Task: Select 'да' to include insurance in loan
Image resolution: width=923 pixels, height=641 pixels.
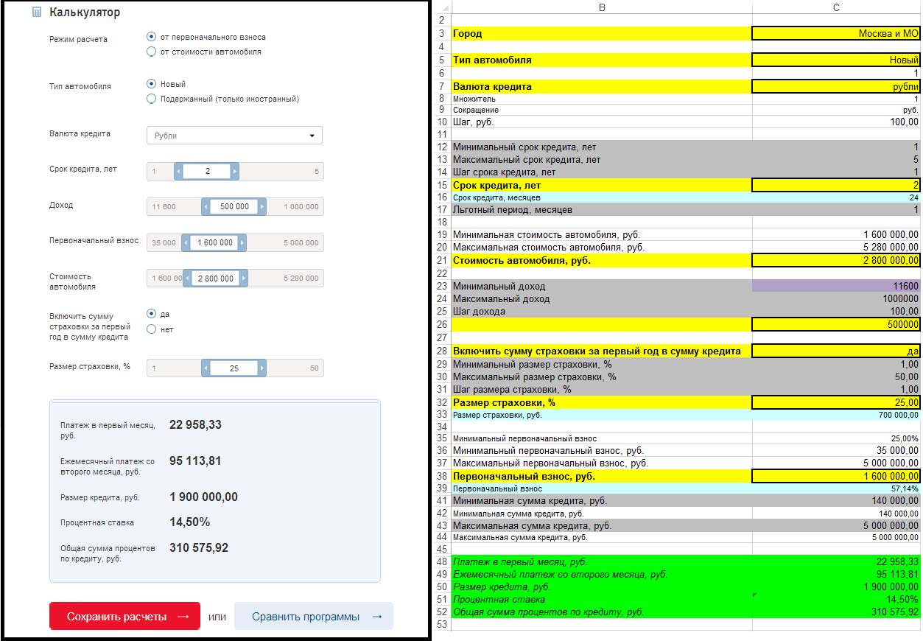Action: (152, 314)
